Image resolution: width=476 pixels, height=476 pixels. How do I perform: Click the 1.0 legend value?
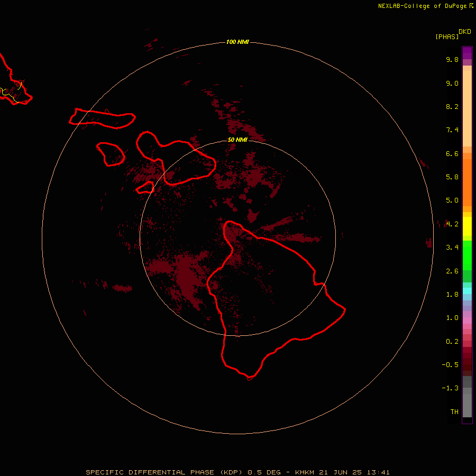pos(452,318)
